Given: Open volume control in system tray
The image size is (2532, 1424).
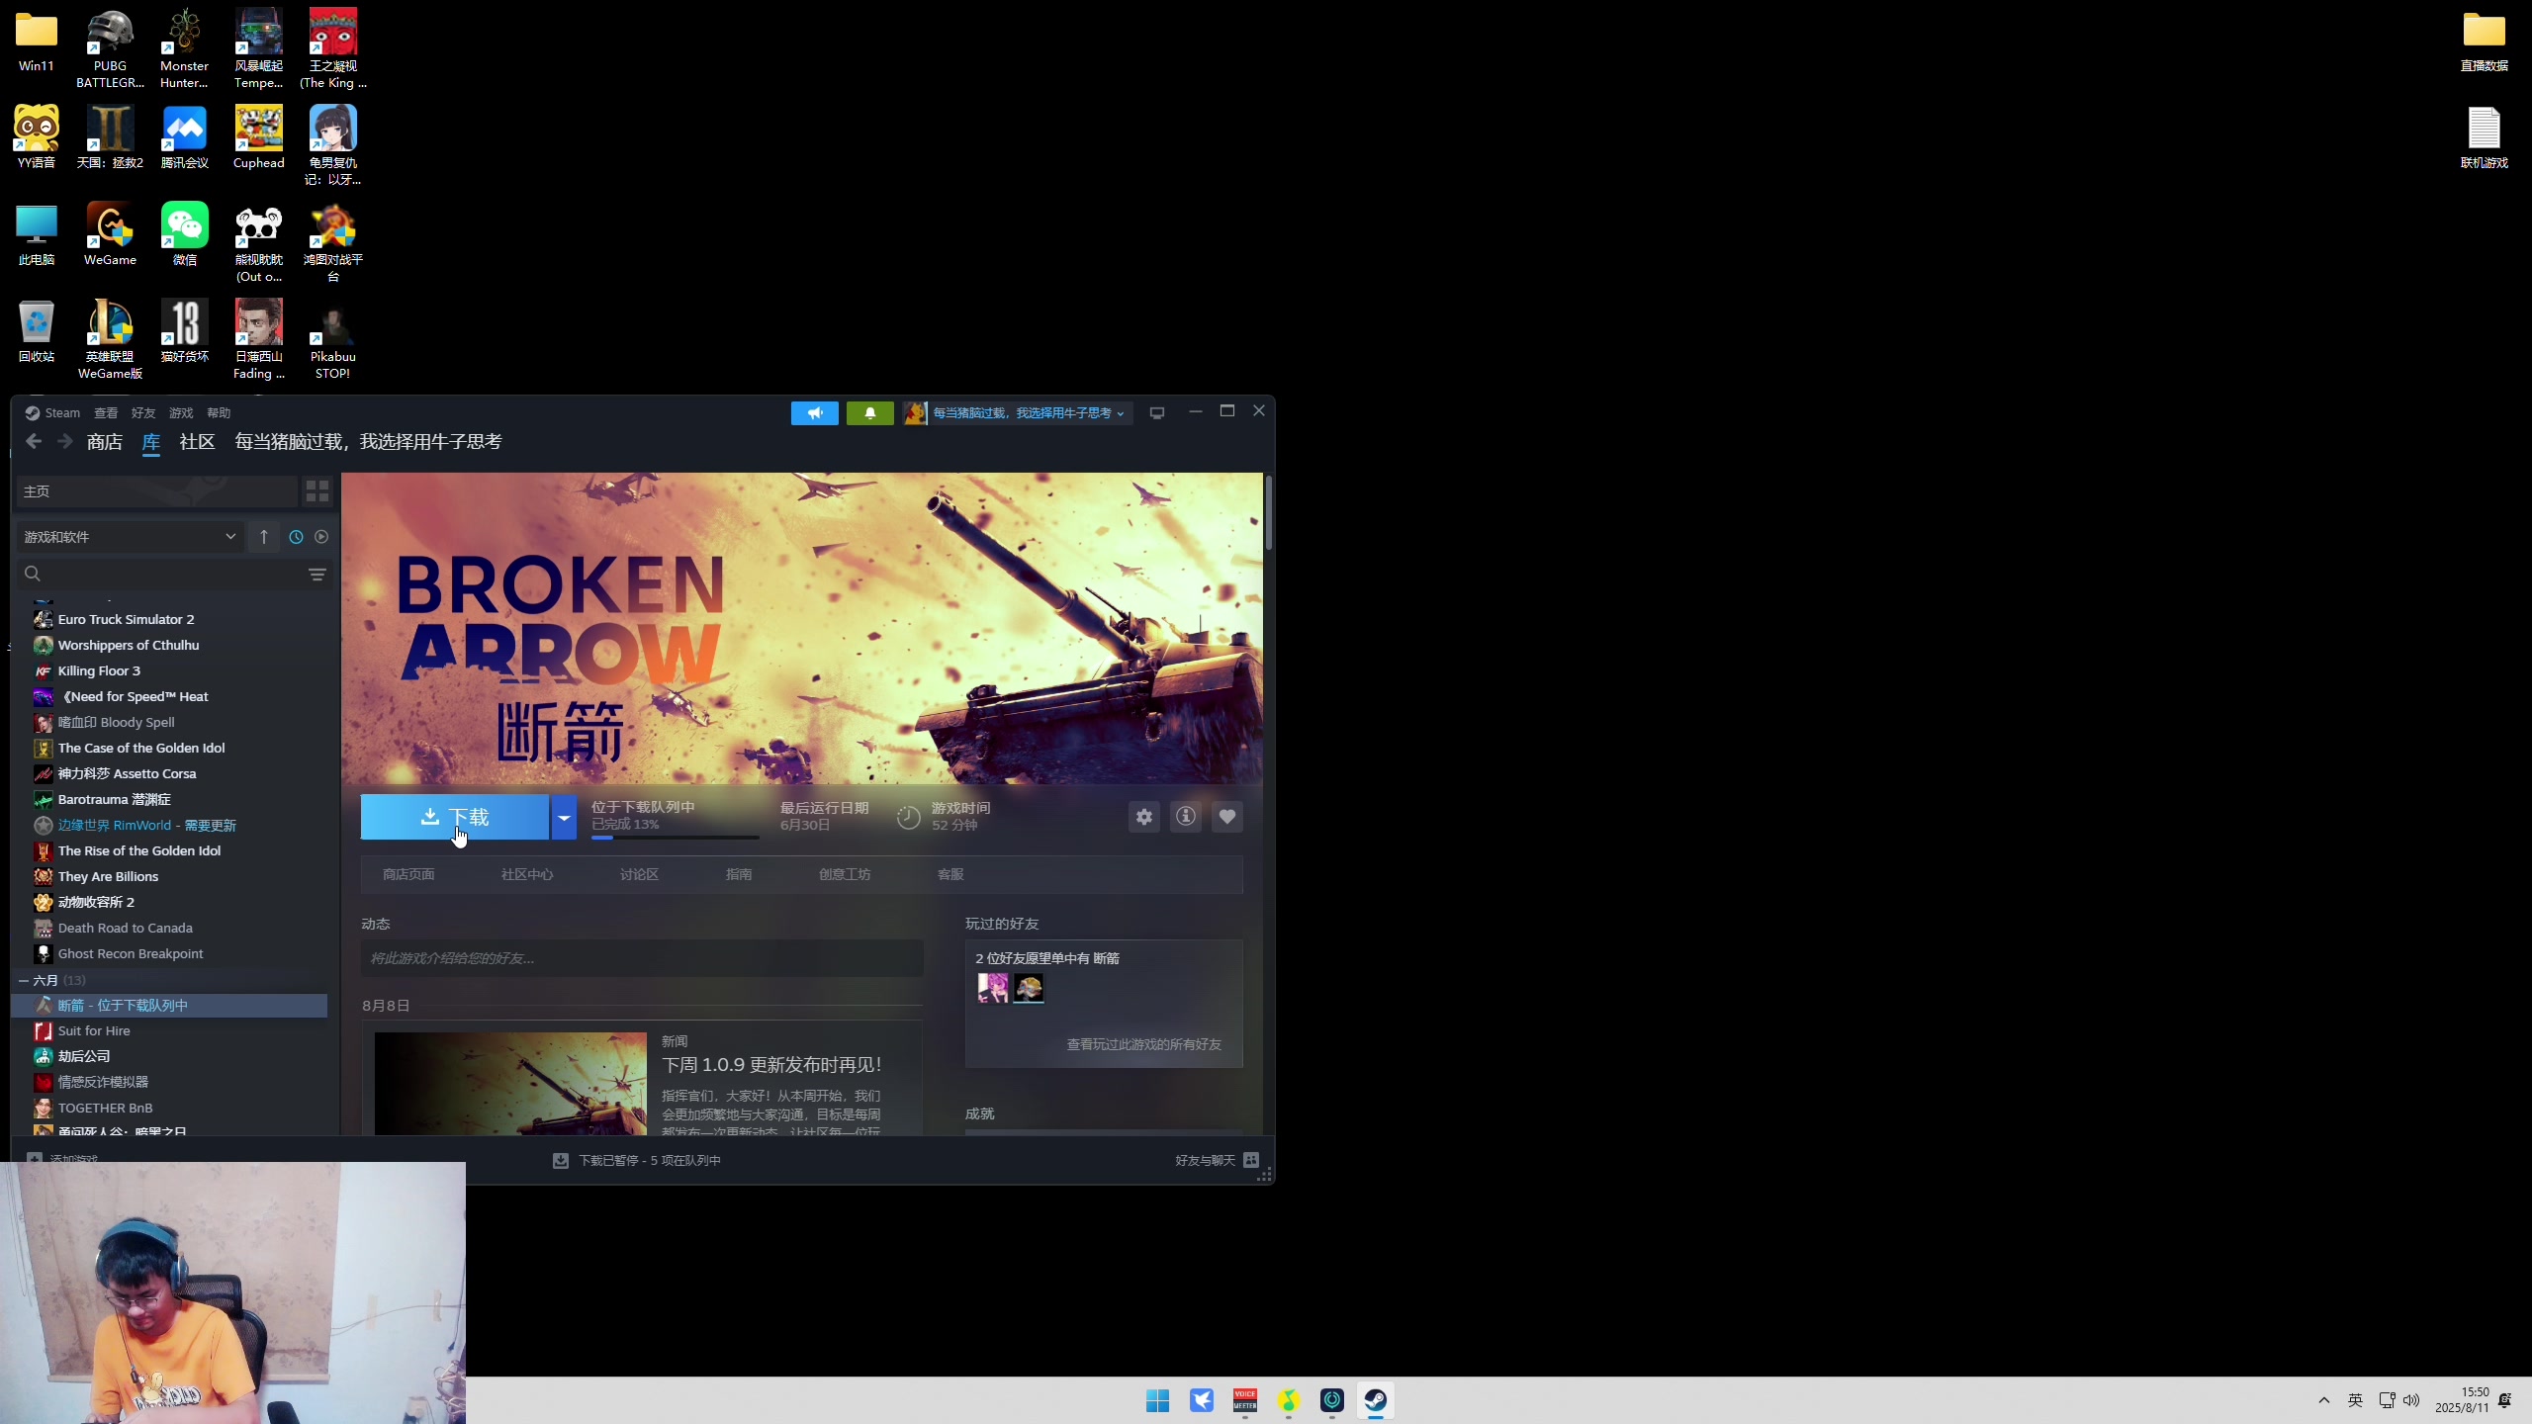Looking at the screenshot, I should (2411, 1400).
